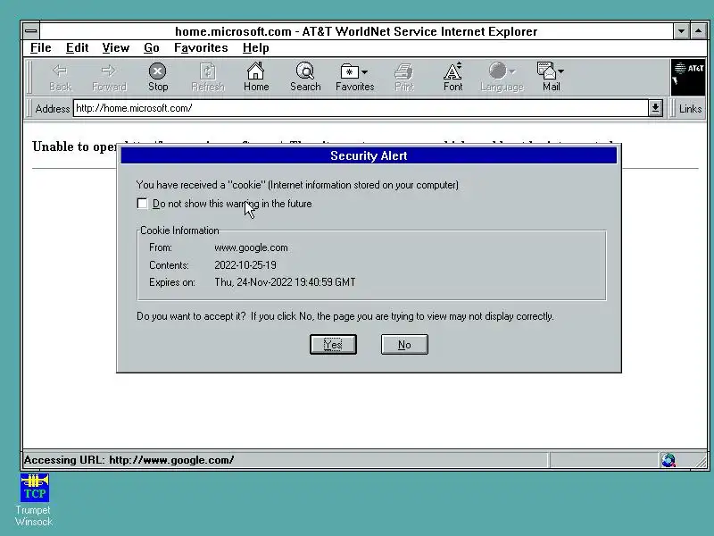This screenshot has height=536, width=714.
Task: Open the Favorites folder toolbar icon
Action: pyautogui.click(x=354, y=78)
